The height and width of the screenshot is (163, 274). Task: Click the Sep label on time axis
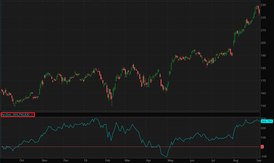[258, 160]
